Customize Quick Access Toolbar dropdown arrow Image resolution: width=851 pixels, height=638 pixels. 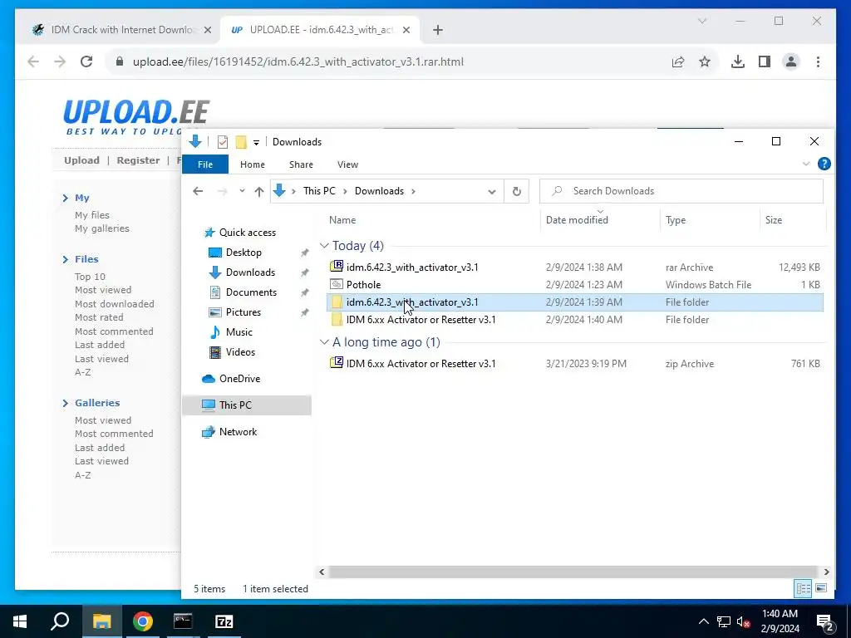pos(256,143)
